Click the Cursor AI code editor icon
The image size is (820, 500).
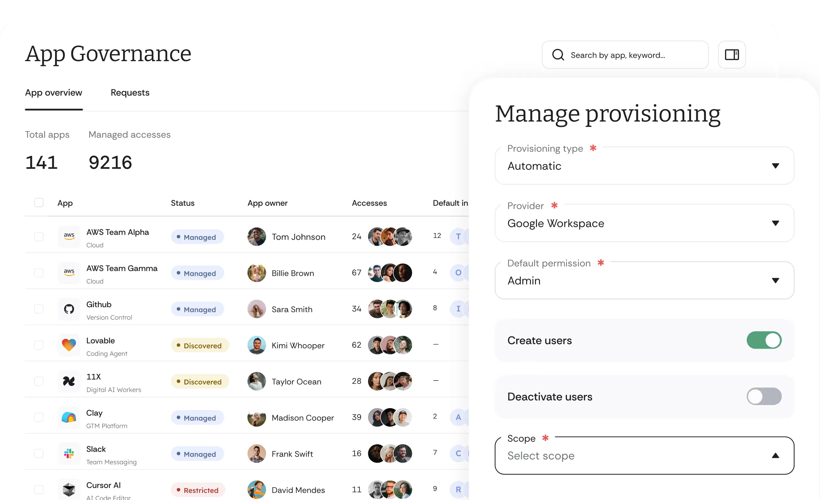click(x=69, y=489)
